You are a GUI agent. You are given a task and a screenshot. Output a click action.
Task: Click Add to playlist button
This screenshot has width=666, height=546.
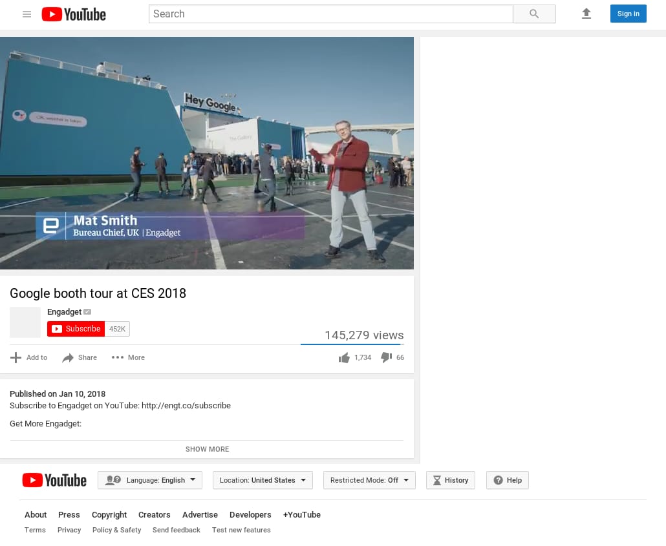[x=28, y=357]
